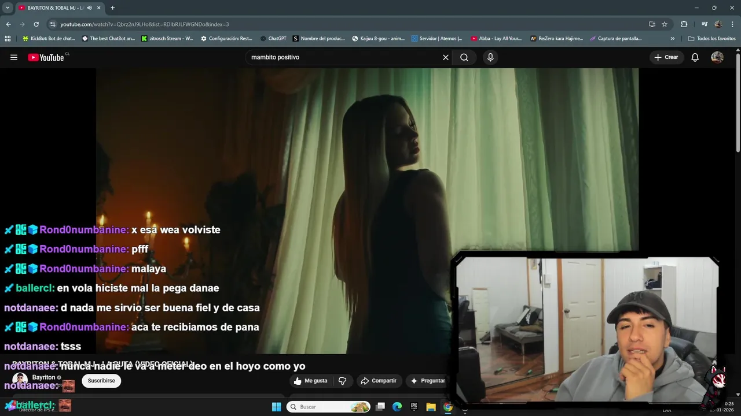Image resolution: width=741 pixels, height=416 pixels.
Task: Clear the search text with the X
Action: click(x=446, y=57)
